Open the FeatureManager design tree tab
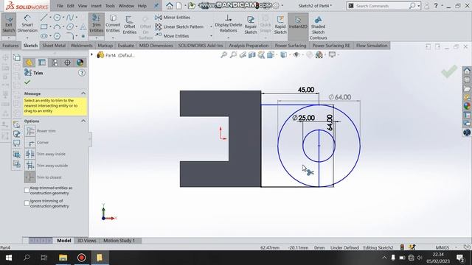Viewport: 472px width, 265px height. (29, 63)
